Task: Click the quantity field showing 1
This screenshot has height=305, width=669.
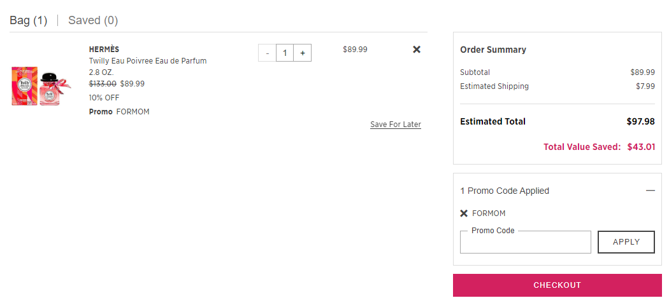Action: click(285, 53)
